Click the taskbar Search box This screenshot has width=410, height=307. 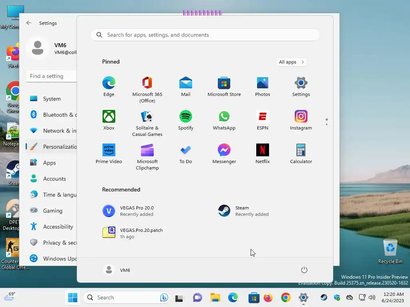point(127,297)
